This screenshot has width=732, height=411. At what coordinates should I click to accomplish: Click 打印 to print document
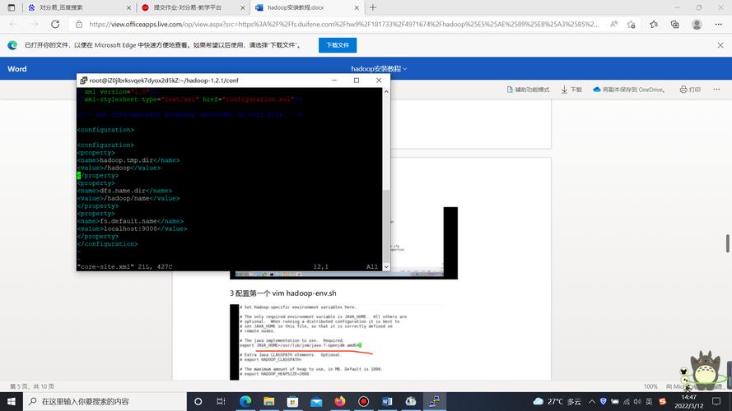[690, 90]
